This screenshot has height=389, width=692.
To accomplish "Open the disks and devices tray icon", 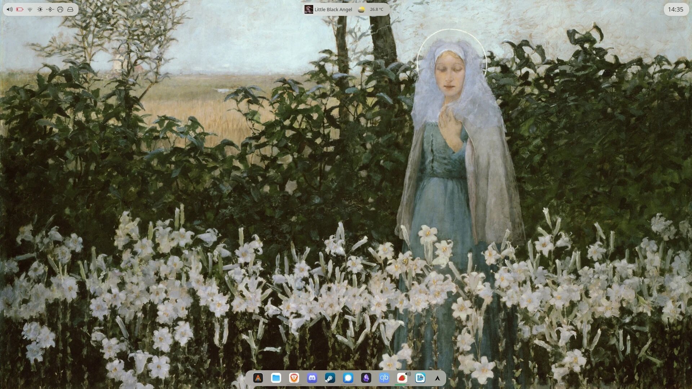I will (70, 9).
